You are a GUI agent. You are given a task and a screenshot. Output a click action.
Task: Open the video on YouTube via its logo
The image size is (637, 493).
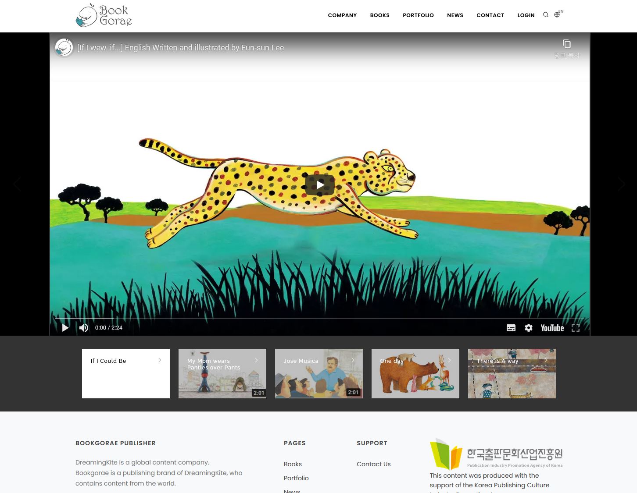[x=552, y=328]
